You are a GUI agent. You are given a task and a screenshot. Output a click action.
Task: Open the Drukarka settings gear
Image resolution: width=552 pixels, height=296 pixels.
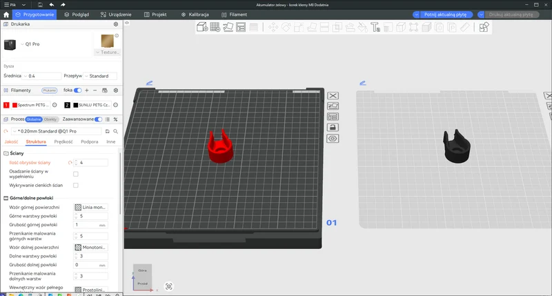(116, 24)
